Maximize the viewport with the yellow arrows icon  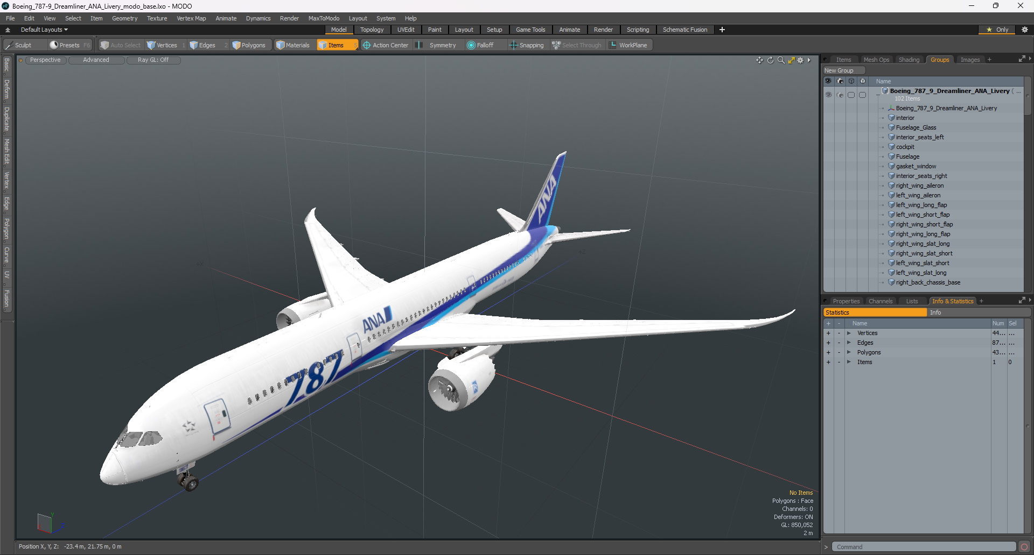click(791, 60)
